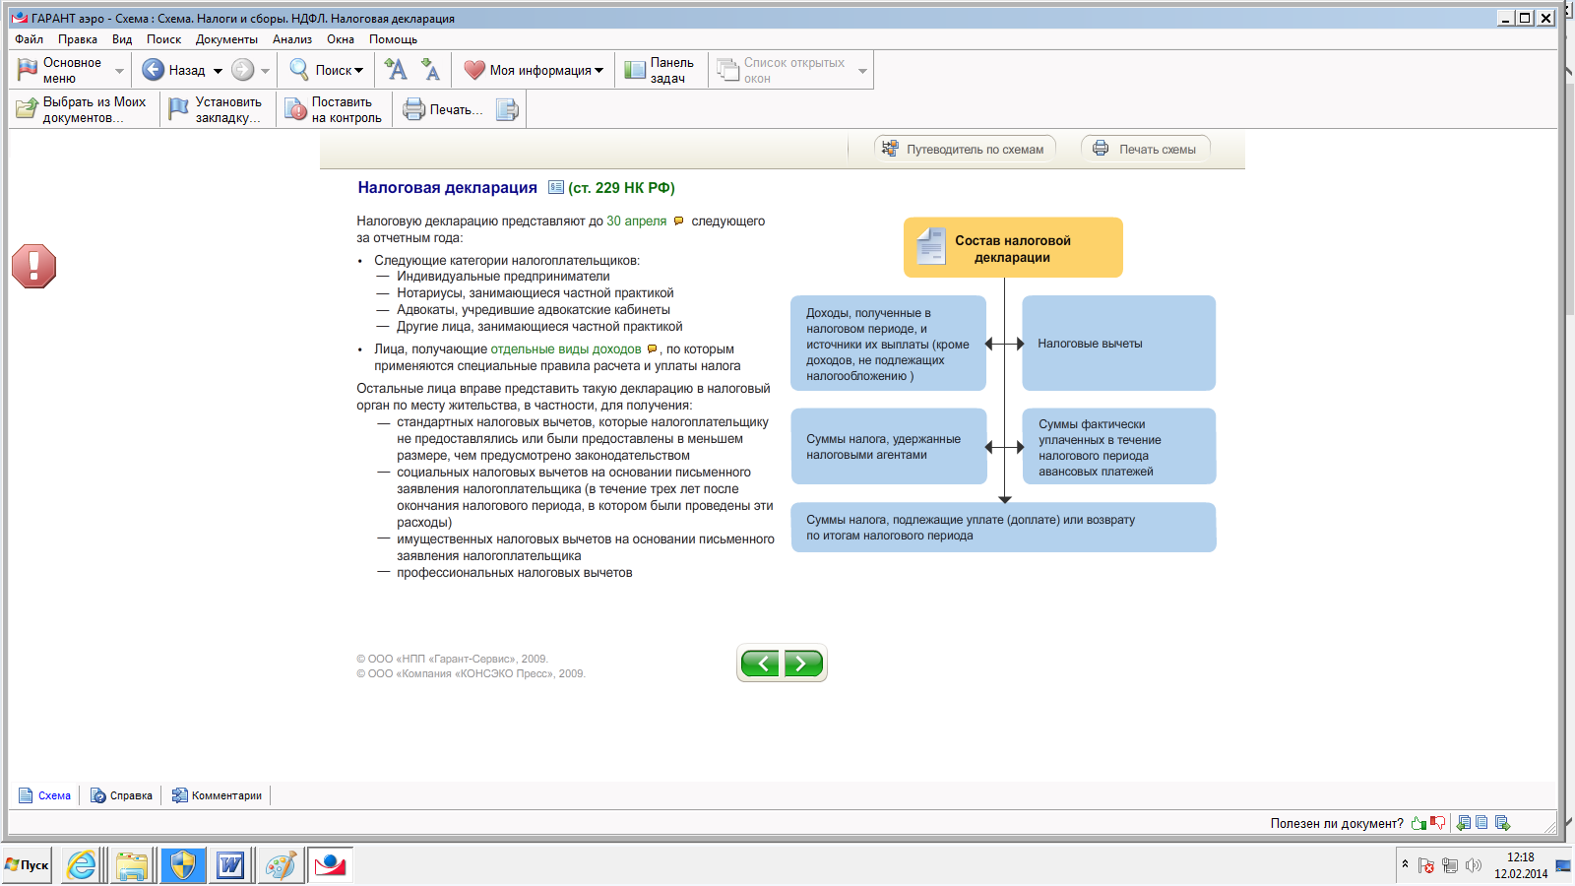
Task: Open Microsoft Word from taskbar
Action: (x=230, y=865)
